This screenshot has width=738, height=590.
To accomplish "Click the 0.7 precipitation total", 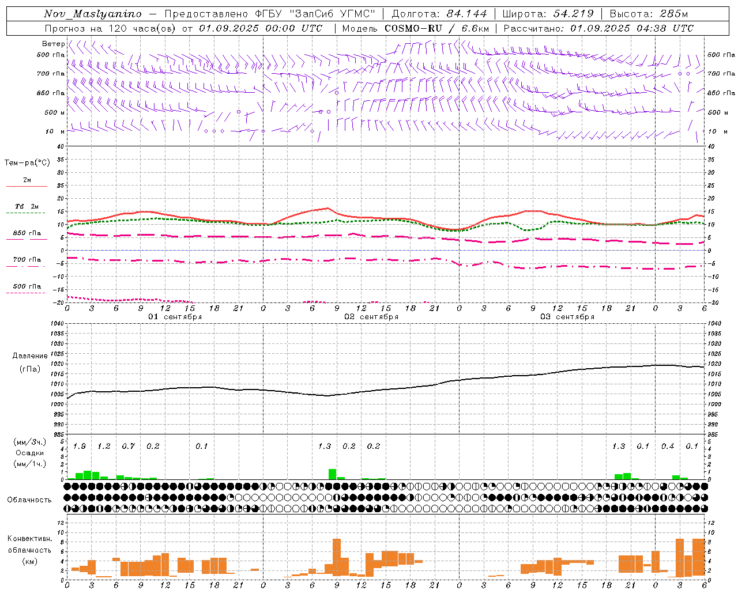I will (129, 447).
